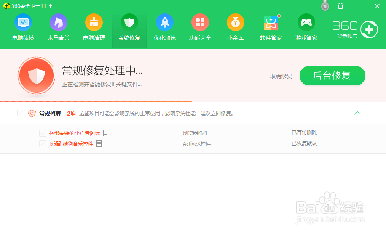386x233 pixels.
Task: Click the 2项 item count text
Action: [71, 114]
